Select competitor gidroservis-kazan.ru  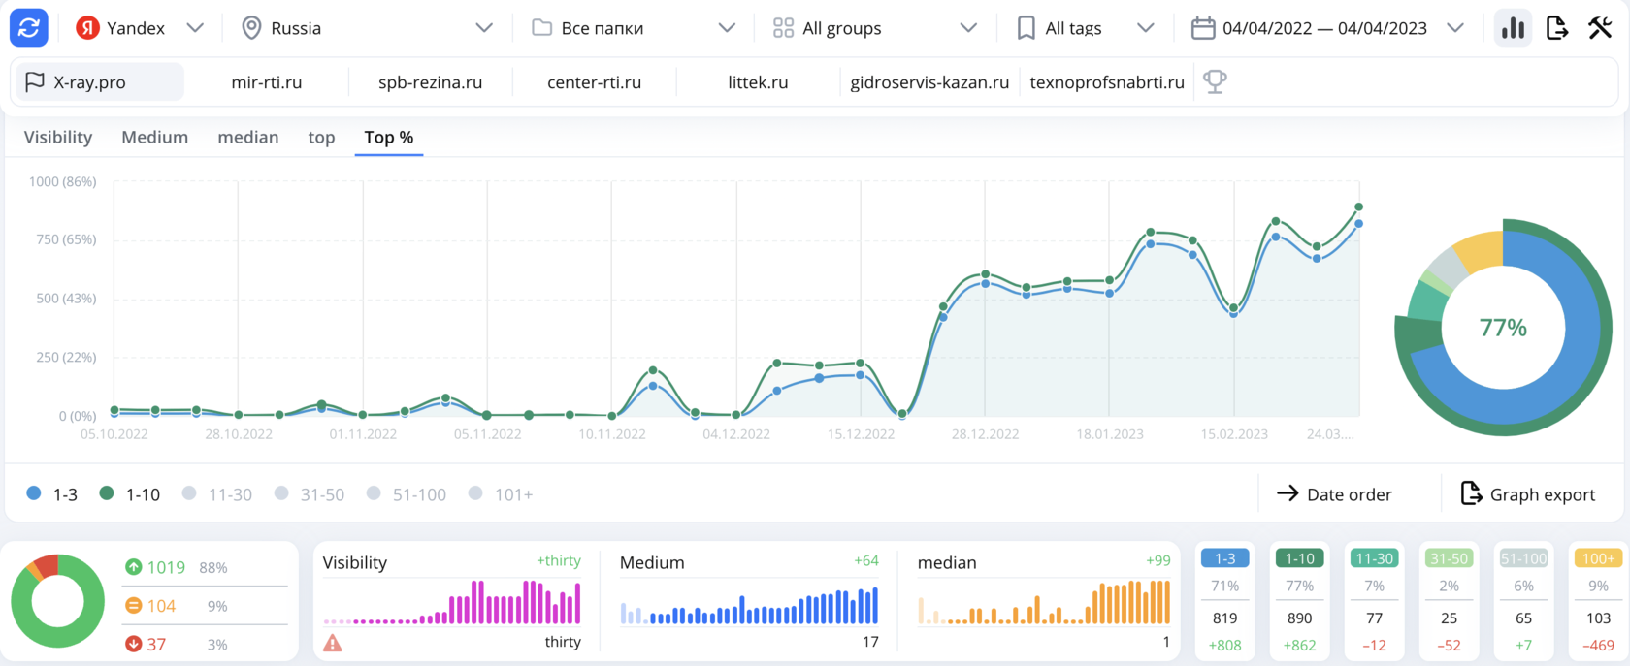pyautogui.click(x=929, y=82)
